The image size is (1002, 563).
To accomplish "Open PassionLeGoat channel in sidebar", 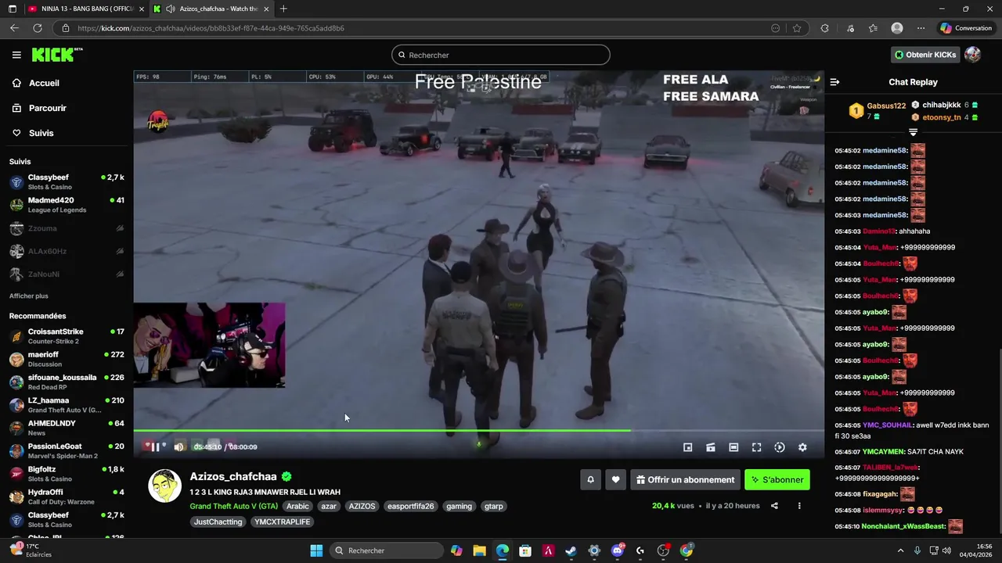I will (x=67, y=450).
